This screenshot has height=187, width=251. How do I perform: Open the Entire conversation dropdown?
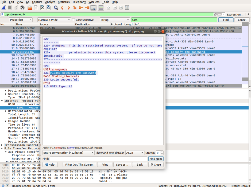click(x=68, y=153)
